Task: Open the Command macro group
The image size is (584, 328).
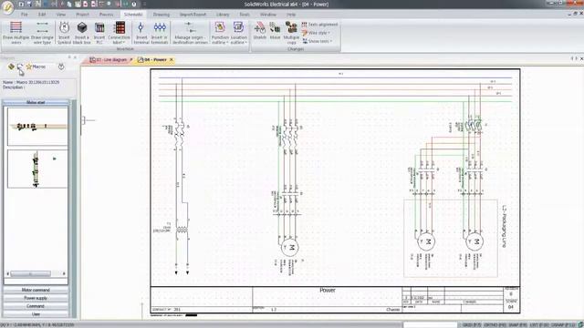Action: point(36,306)
